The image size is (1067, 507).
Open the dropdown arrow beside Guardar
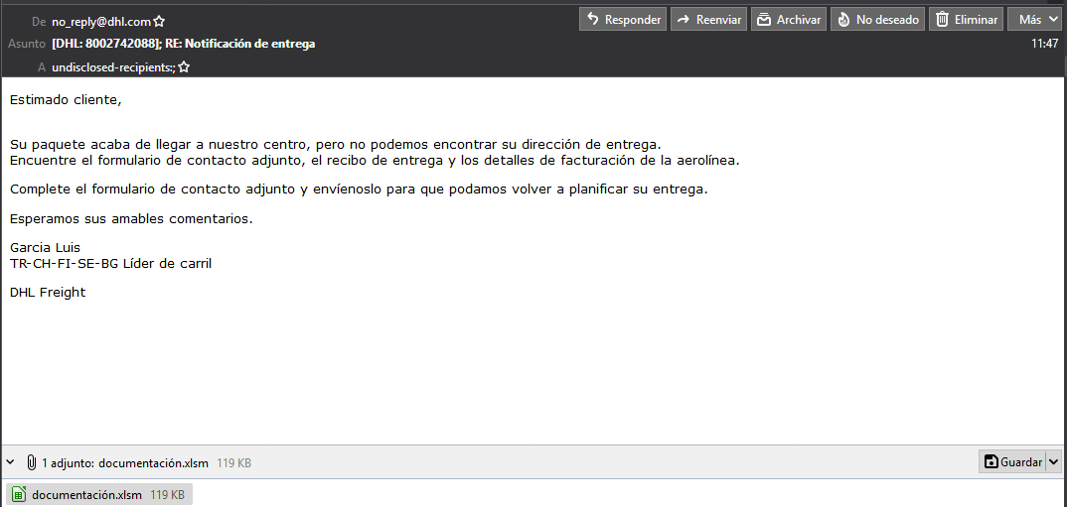(1053, 461)
